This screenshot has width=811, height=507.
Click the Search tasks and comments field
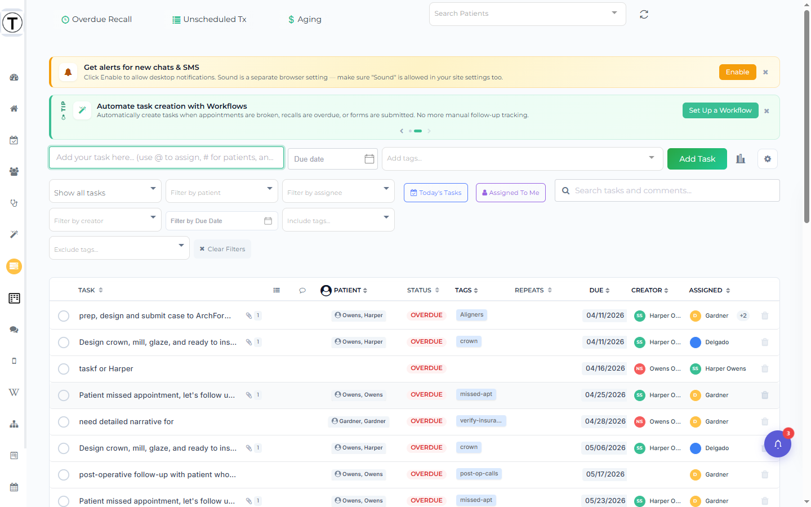pos(667,190)
